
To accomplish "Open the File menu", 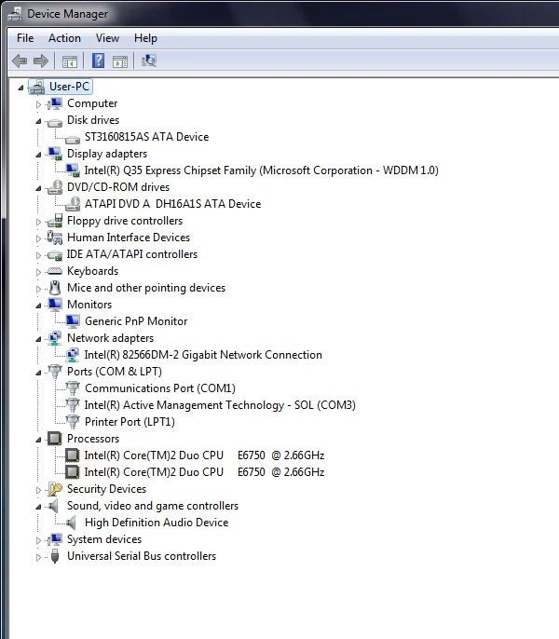I will click(x=25, y=38).
